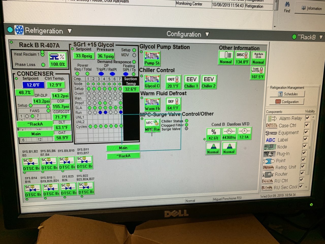Click the condenser 48.7% value
The image size is (325, 244).
point(25,93)
